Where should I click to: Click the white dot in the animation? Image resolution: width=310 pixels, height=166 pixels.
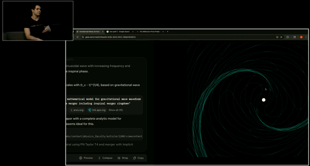(x=263, y=100)
